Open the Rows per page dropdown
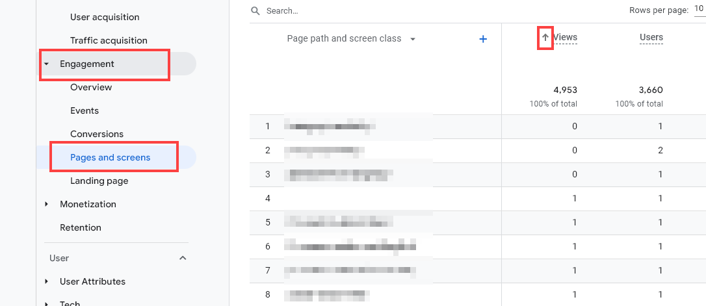 (698, 10)
